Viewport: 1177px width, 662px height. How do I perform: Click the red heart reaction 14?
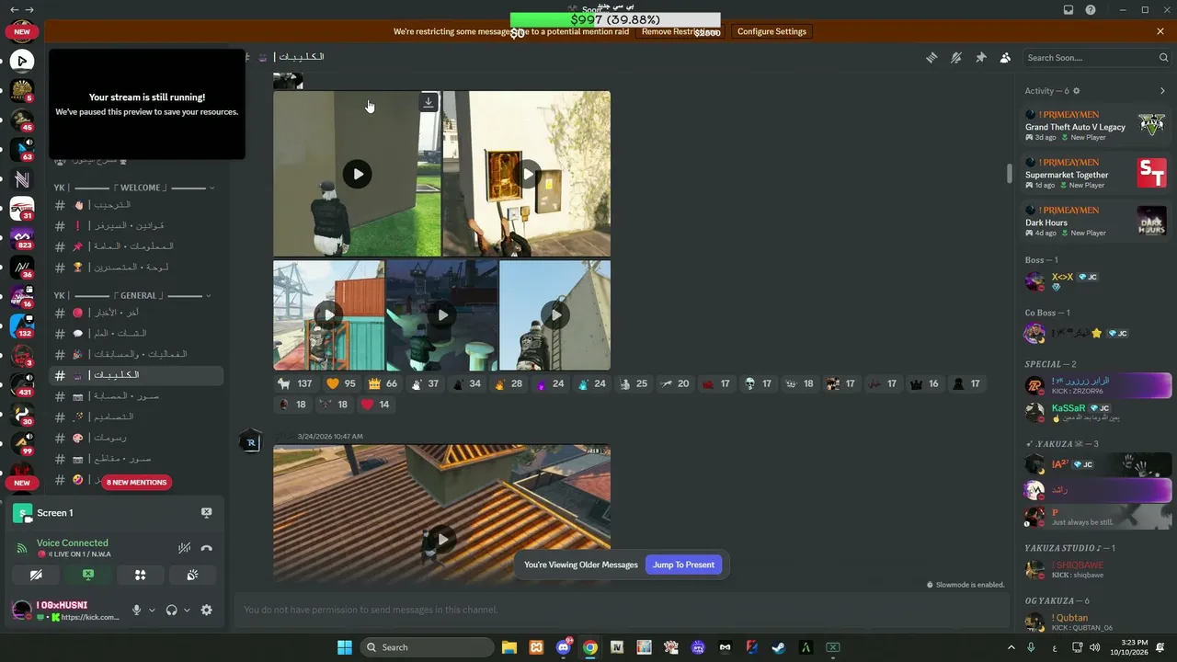click(x=376, y=405)
